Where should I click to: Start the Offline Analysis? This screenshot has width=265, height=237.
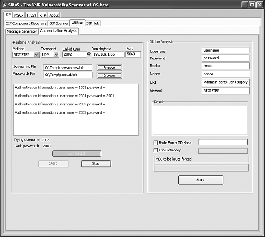click(201, 179)
